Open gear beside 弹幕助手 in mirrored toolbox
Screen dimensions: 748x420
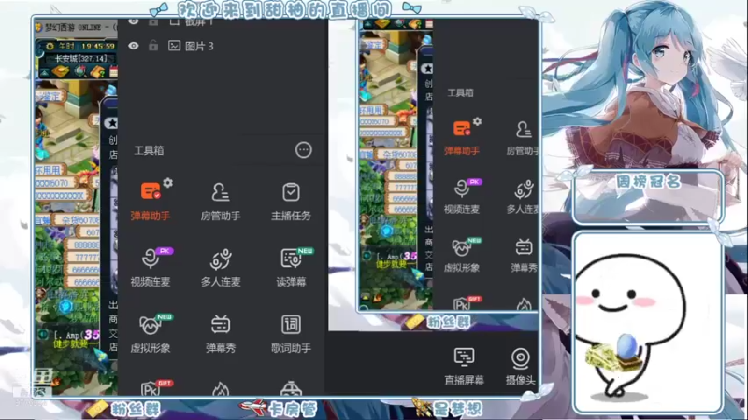[477, 121]
